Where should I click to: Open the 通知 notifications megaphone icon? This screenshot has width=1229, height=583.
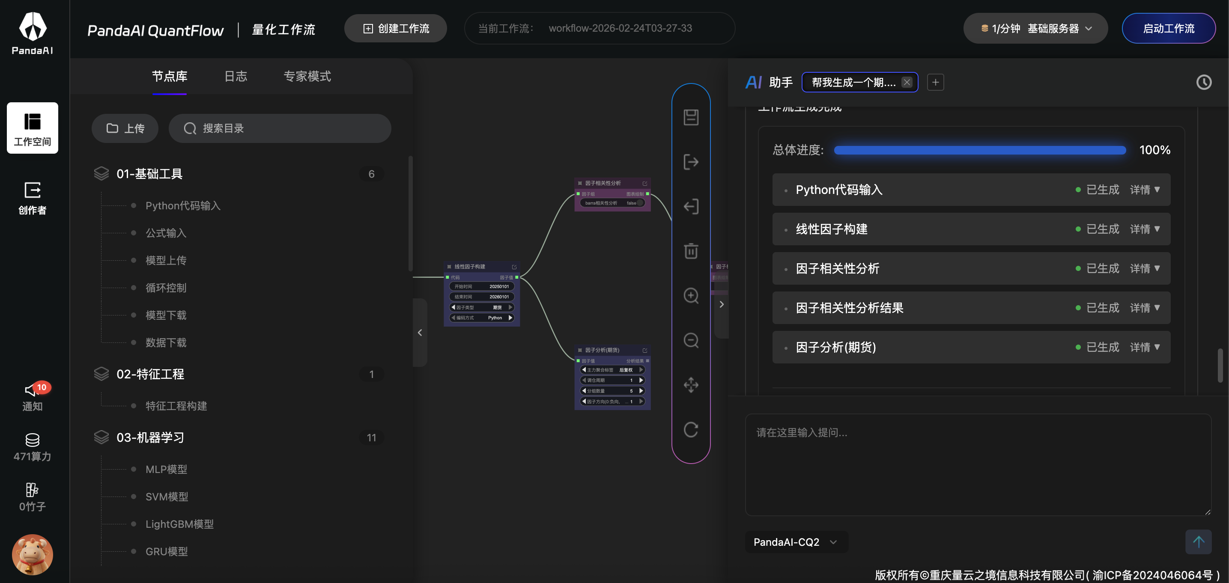click(x=33, y=397)
